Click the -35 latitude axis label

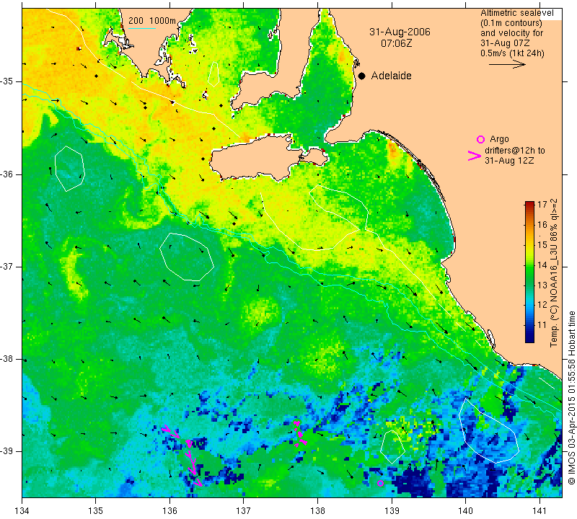point(7,81)
